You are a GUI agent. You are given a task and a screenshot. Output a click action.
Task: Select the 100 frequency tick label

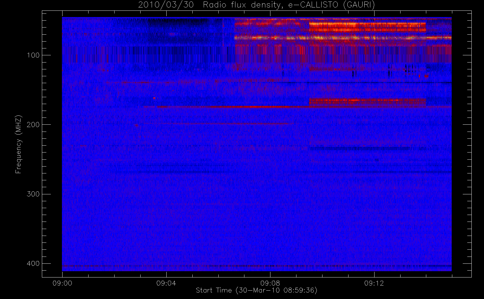point(33,55)
